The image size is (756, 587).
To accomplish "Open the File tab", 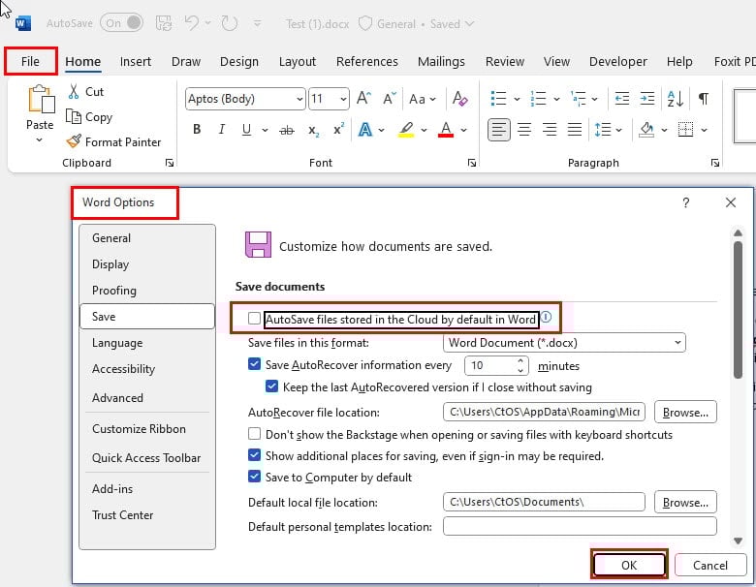I will (30, 61).
